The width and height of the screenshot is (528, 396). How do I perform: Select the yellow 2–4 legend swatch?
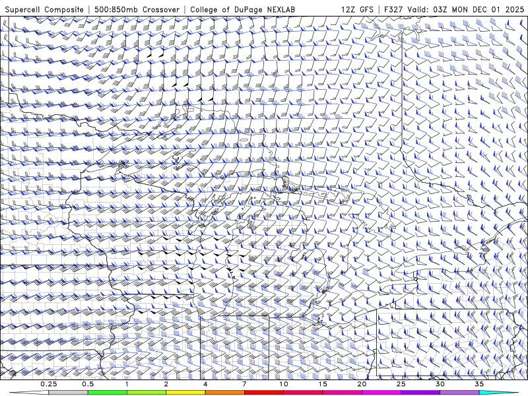185,393
